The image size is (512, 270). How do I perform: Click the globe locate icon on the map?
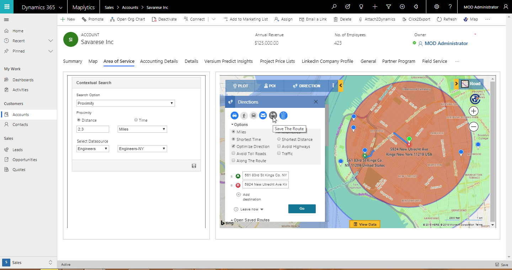coord(474,99)
